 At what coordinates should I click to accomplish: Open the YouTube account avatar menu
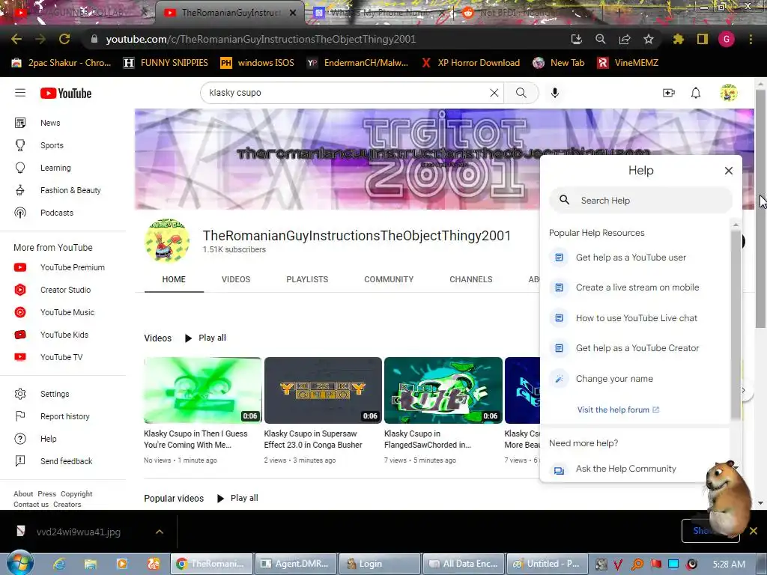(728, 93)
